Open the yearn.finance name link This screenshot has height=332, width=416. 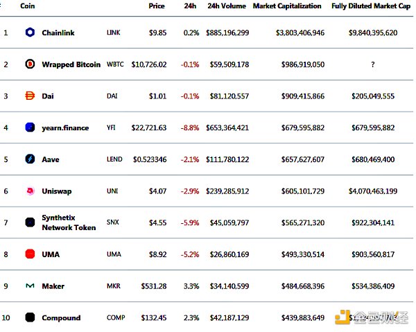[x=65, y=128]
